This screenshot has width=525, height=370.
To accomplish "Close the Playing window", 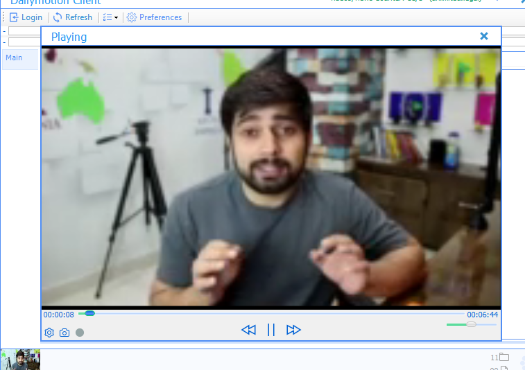I will coord(484,36).
